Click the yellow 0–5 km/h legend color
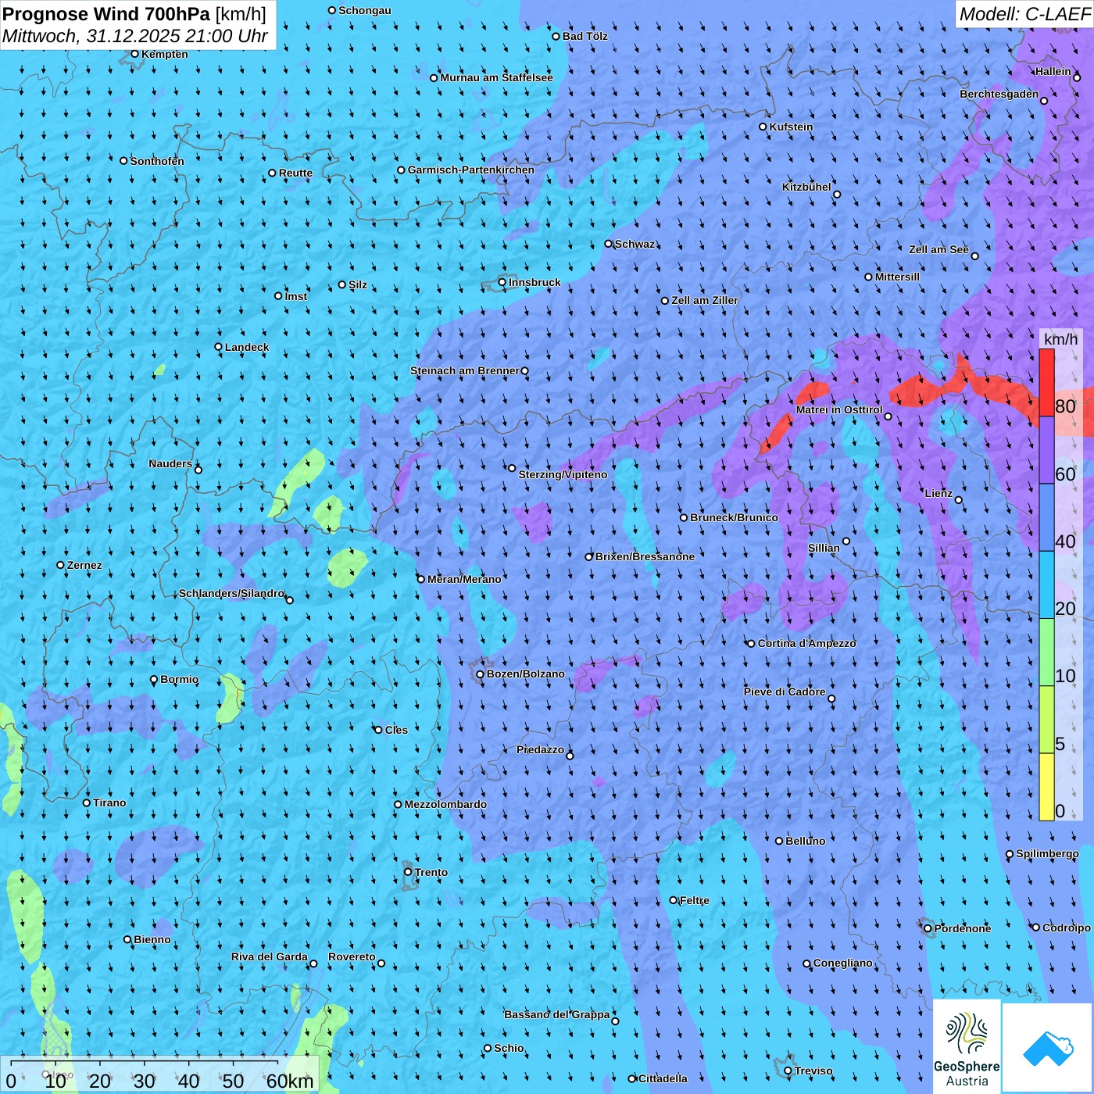The image size is (1094, 1094). click(x=1046, y=787)
